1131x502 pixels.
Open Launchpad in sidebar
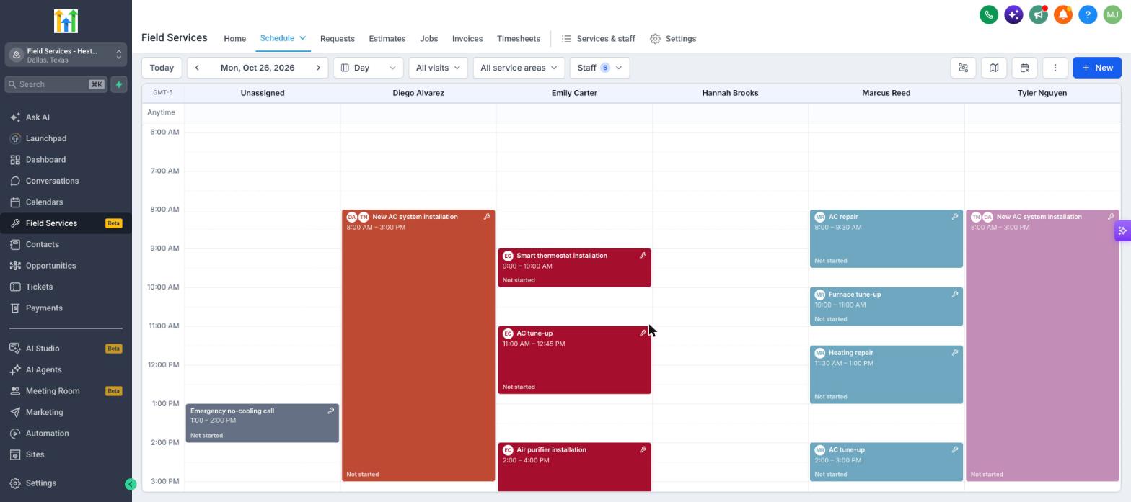[66, 138]
